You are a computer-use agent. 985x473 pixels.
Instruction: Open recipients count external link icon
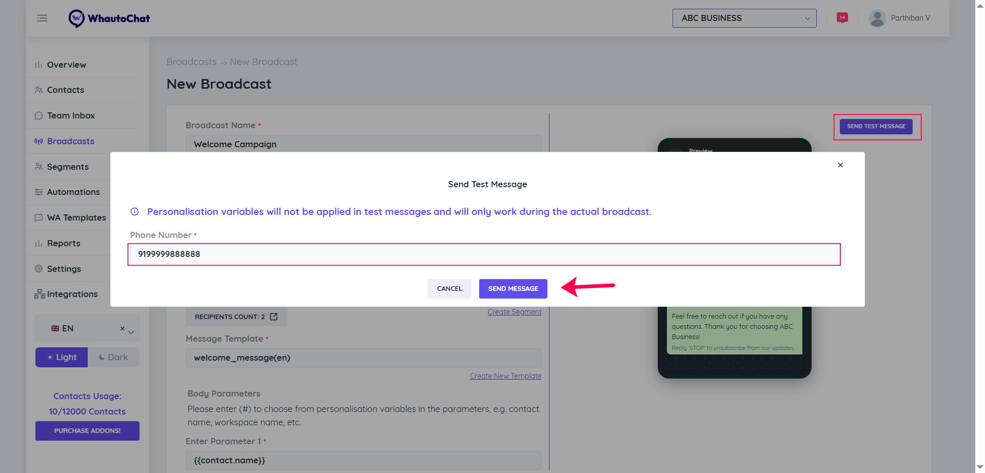[x=274, y=317]
